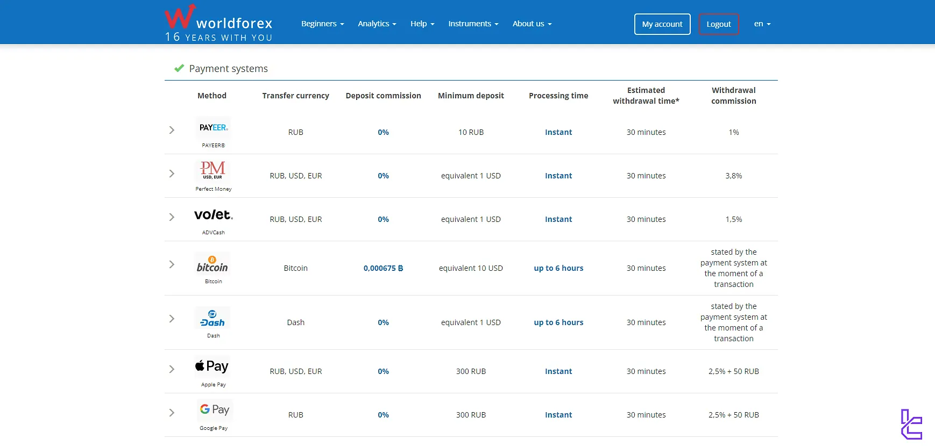The image size is (935, 446).
Task: Click the 16 YEARS WITH YOU tagline
Action: pos(218,37)
